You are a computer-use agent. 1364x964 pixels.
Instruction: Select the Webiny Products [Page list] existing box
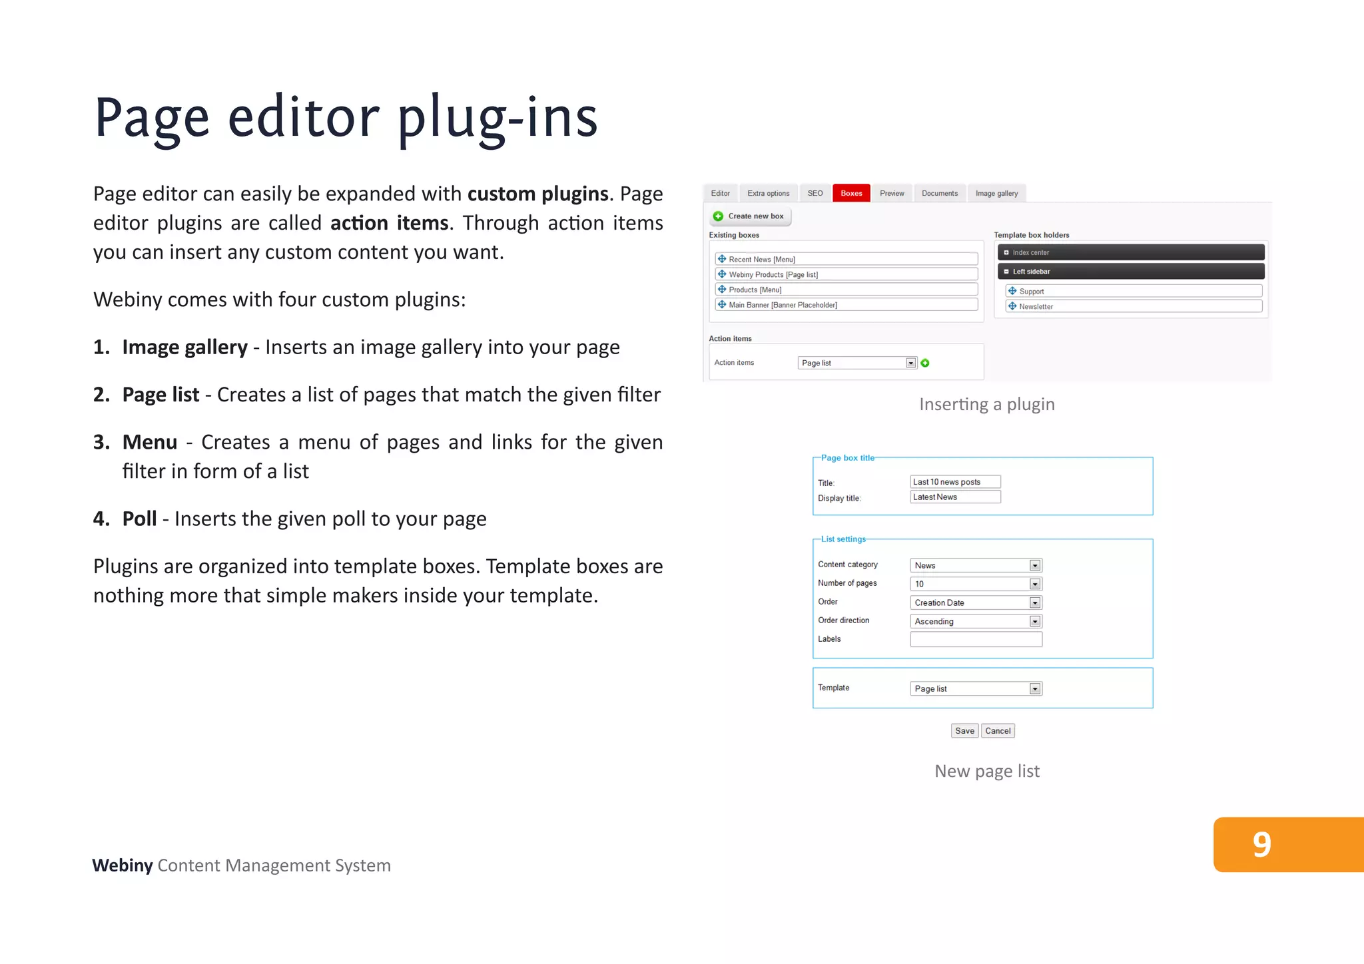[847, 274]
